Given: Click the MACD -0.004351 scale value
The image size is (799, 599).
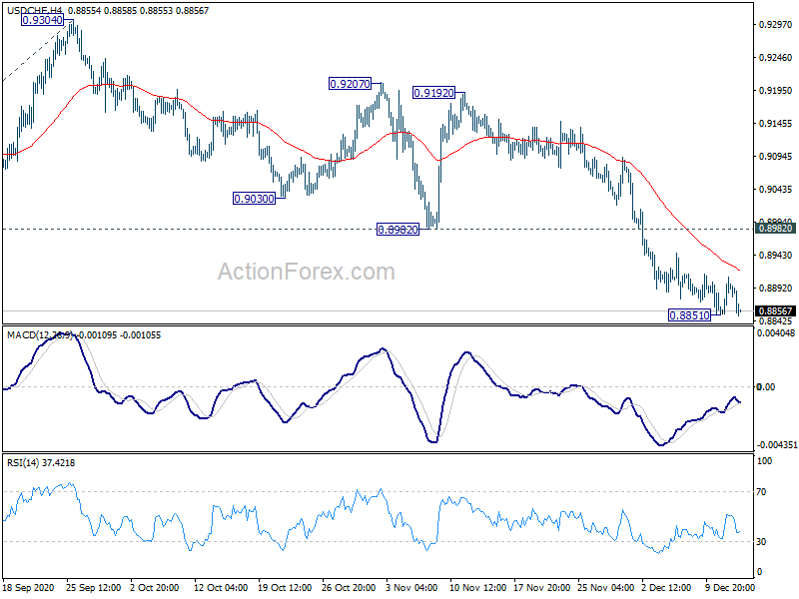Looking at the screenshot, I should click(x=777, y=444).
